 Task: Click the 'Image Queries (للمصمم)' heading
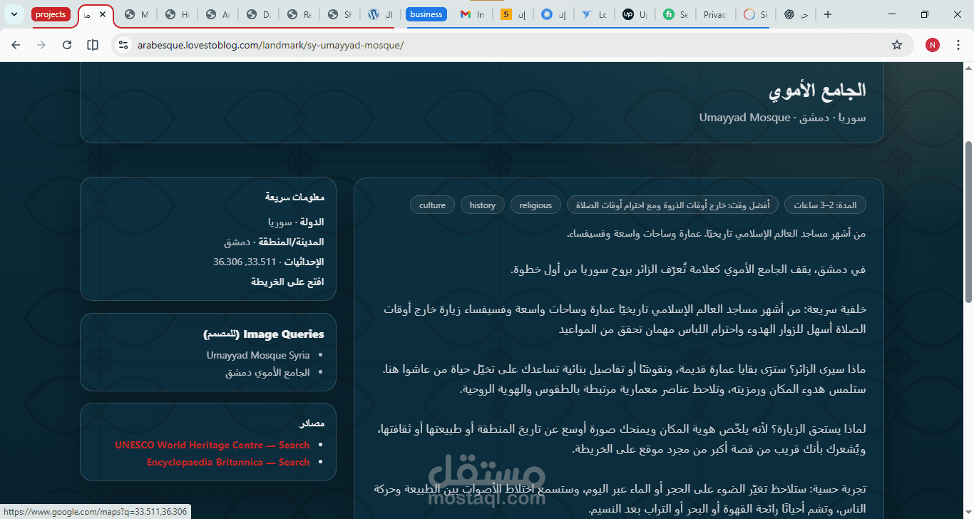pyautogui.click(x=264, y=334)
